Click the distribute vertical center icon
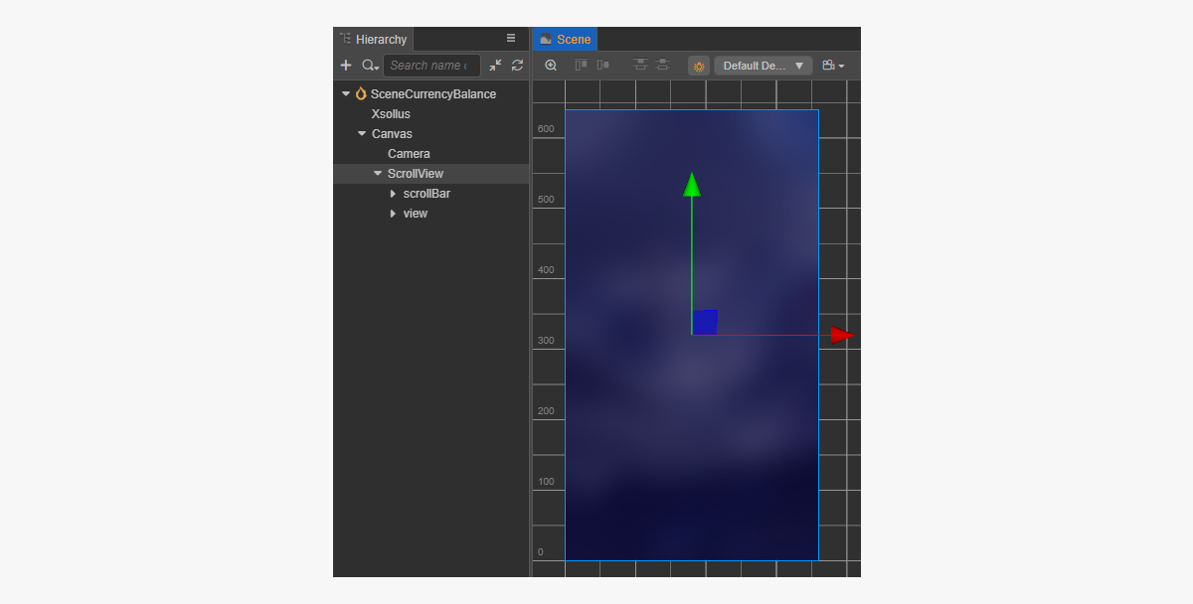 [x=662, y=66]
